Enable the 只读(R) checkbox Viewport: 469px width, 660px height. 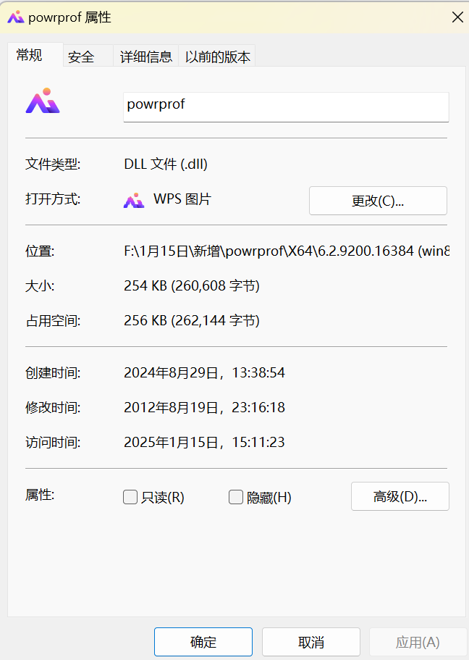point(130,497)
